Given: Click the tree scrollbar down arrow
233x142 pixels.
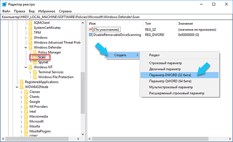Looking at the screenshot, I should 83,134.
